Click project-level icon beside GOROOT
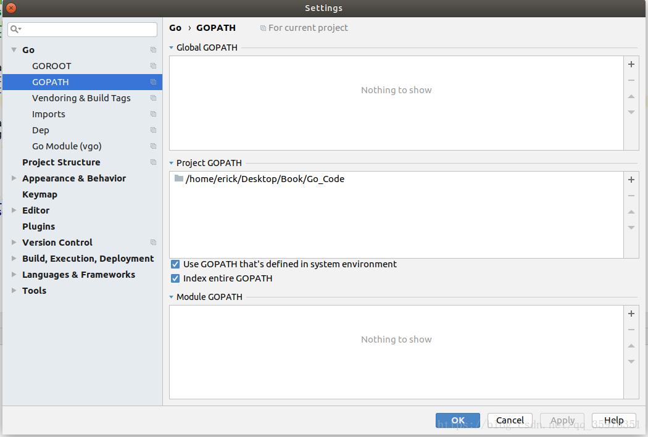Screen dimensions: 648x437 point(153,66)
